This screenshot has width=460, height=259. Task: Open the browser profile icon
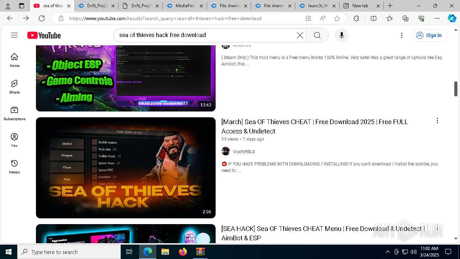point(8,6)
